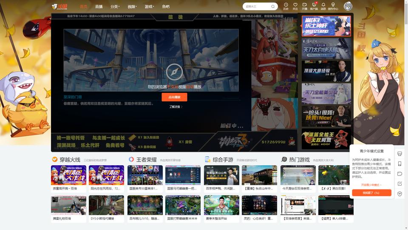
Task: Select the 天刀全能美少女 stream thumbnail
Action: click(326, 94)
